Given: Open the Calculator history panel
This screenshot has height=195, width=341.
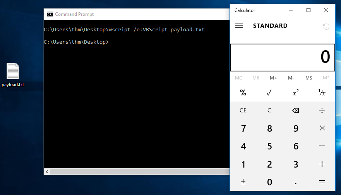Looking at the screenshot, I should 326,27.
